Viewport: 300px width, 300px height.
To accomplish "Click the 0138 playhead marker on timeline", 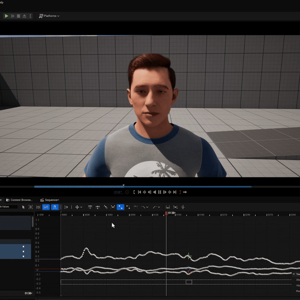I will 166,213.
